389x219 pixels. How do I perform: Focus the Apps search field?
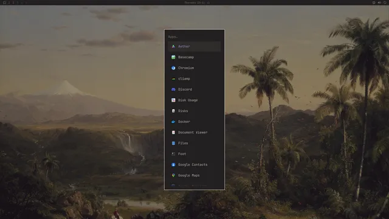click(x=194, y=36)
